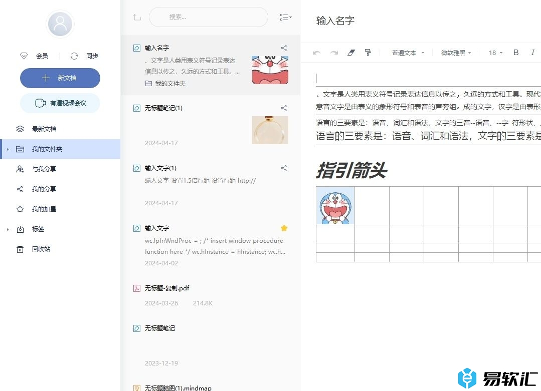Open 我的加星 starred items
This screenshot has height=391, width=541.
click(44, 209)
